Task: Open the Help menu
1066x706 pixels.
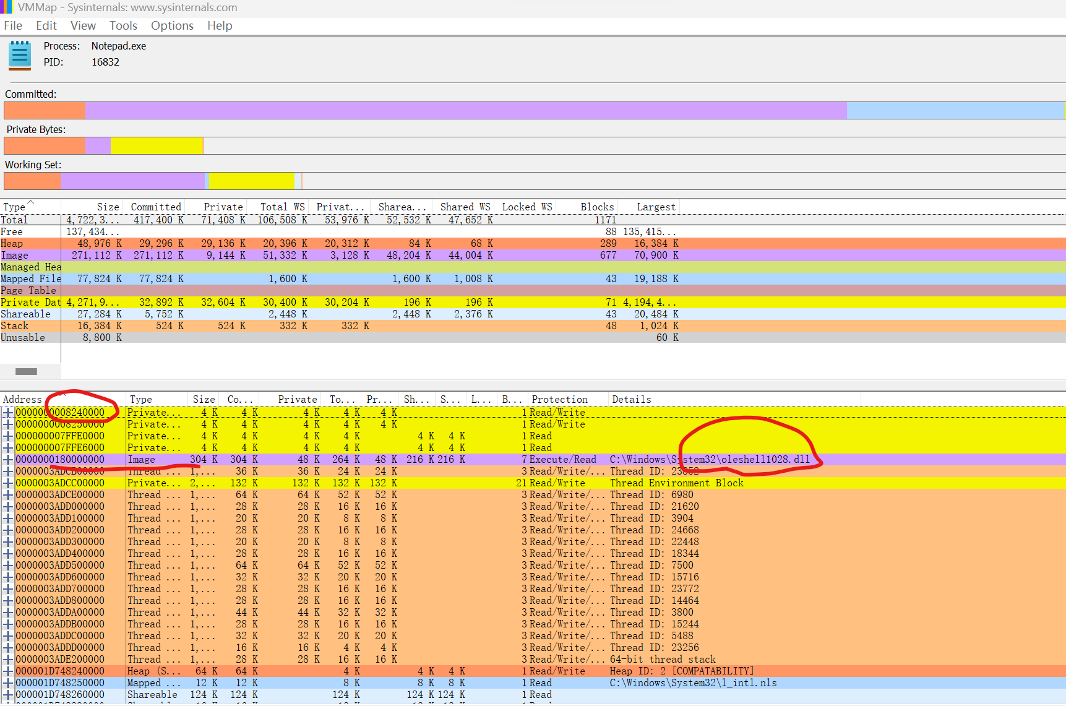Action: 220,25
